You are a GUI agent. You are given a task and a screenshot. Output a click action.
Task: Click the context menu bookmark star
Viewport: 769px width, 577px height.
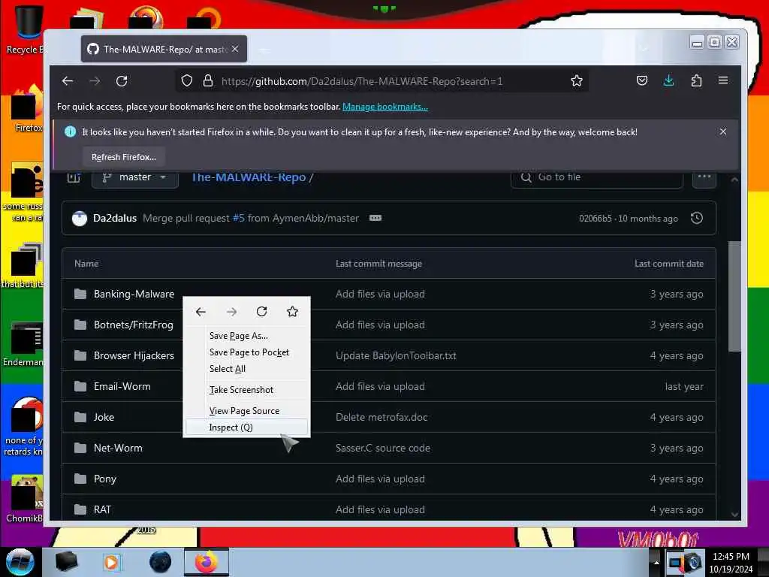point(292,312)
